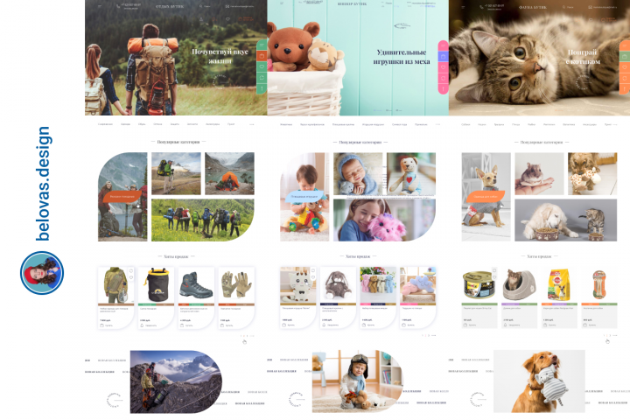Click orange label button on hikers category

pos(122,197)
